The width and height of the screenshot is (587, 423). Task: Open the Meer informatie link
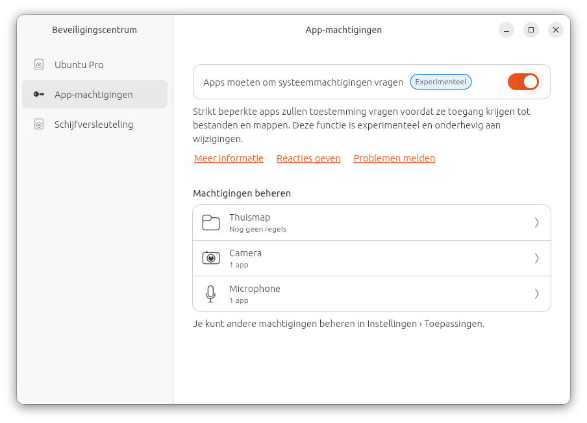tap(229, 158)
